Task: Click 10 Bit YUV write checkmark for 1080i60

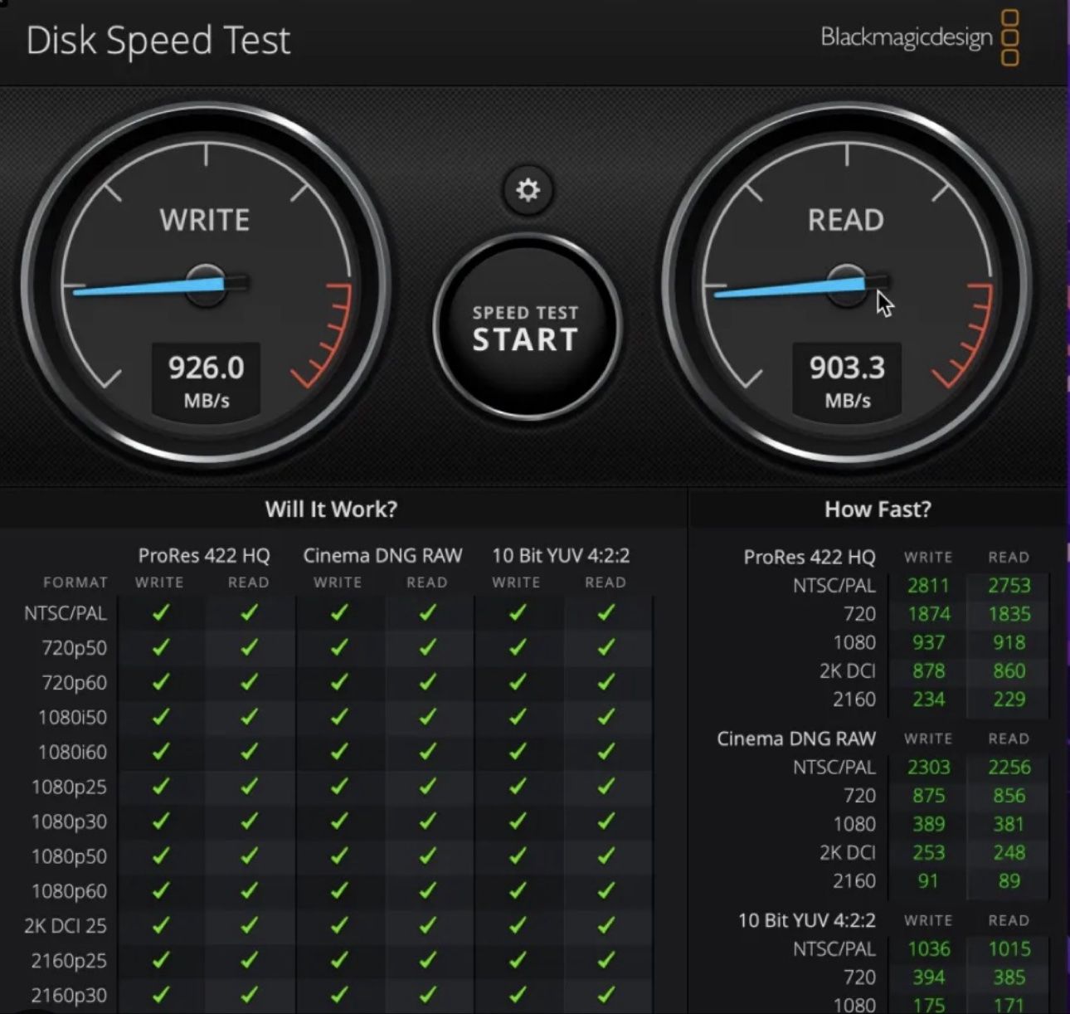Action: (518, 752)
